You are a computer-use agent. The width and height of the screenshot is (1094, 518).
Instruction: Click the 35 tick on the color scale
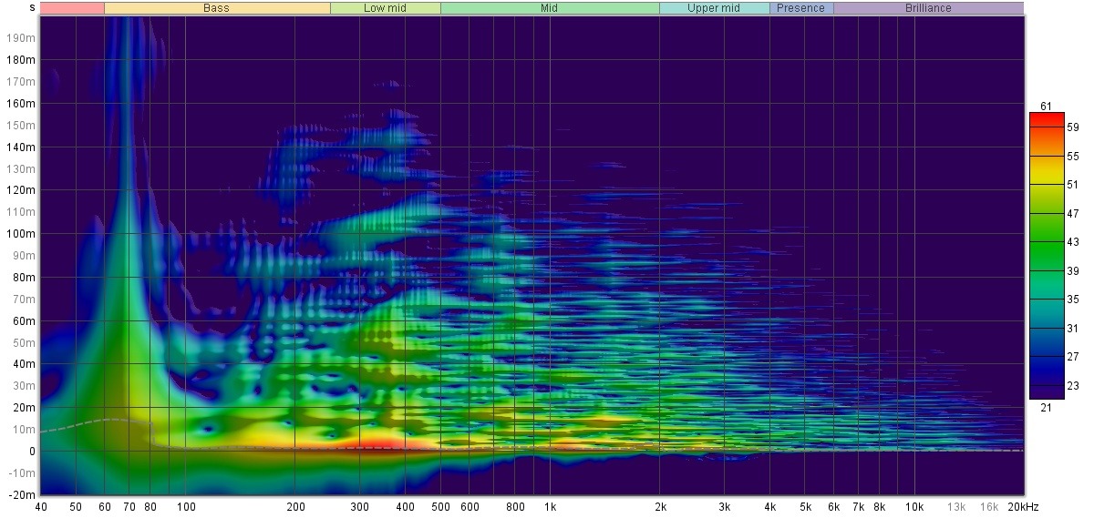[x=1073, y=300]
